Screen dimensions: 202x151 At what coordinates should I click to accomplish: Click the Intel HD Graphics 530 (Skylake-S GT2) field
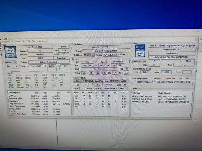(x=172, y=46)
